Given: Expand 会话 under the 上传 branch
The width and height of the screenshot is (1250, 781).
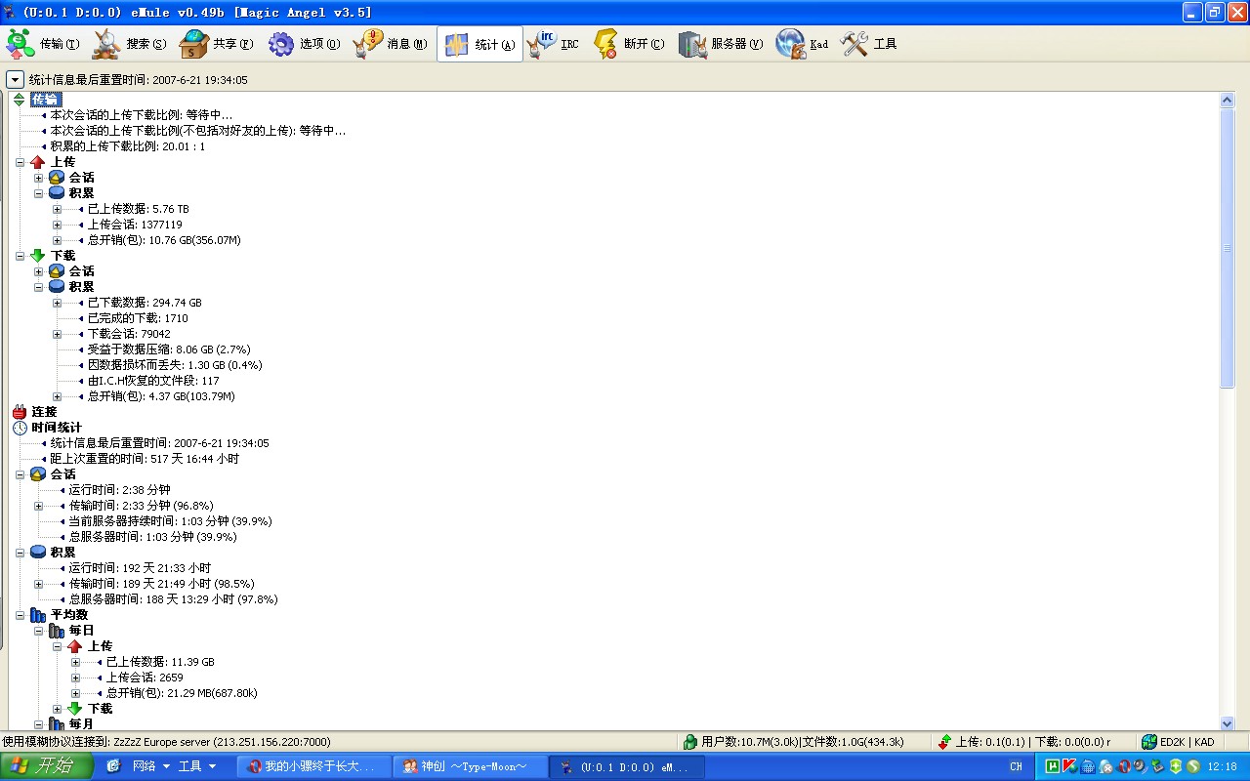Looking at the screenshot, I should tap(38, 178).
